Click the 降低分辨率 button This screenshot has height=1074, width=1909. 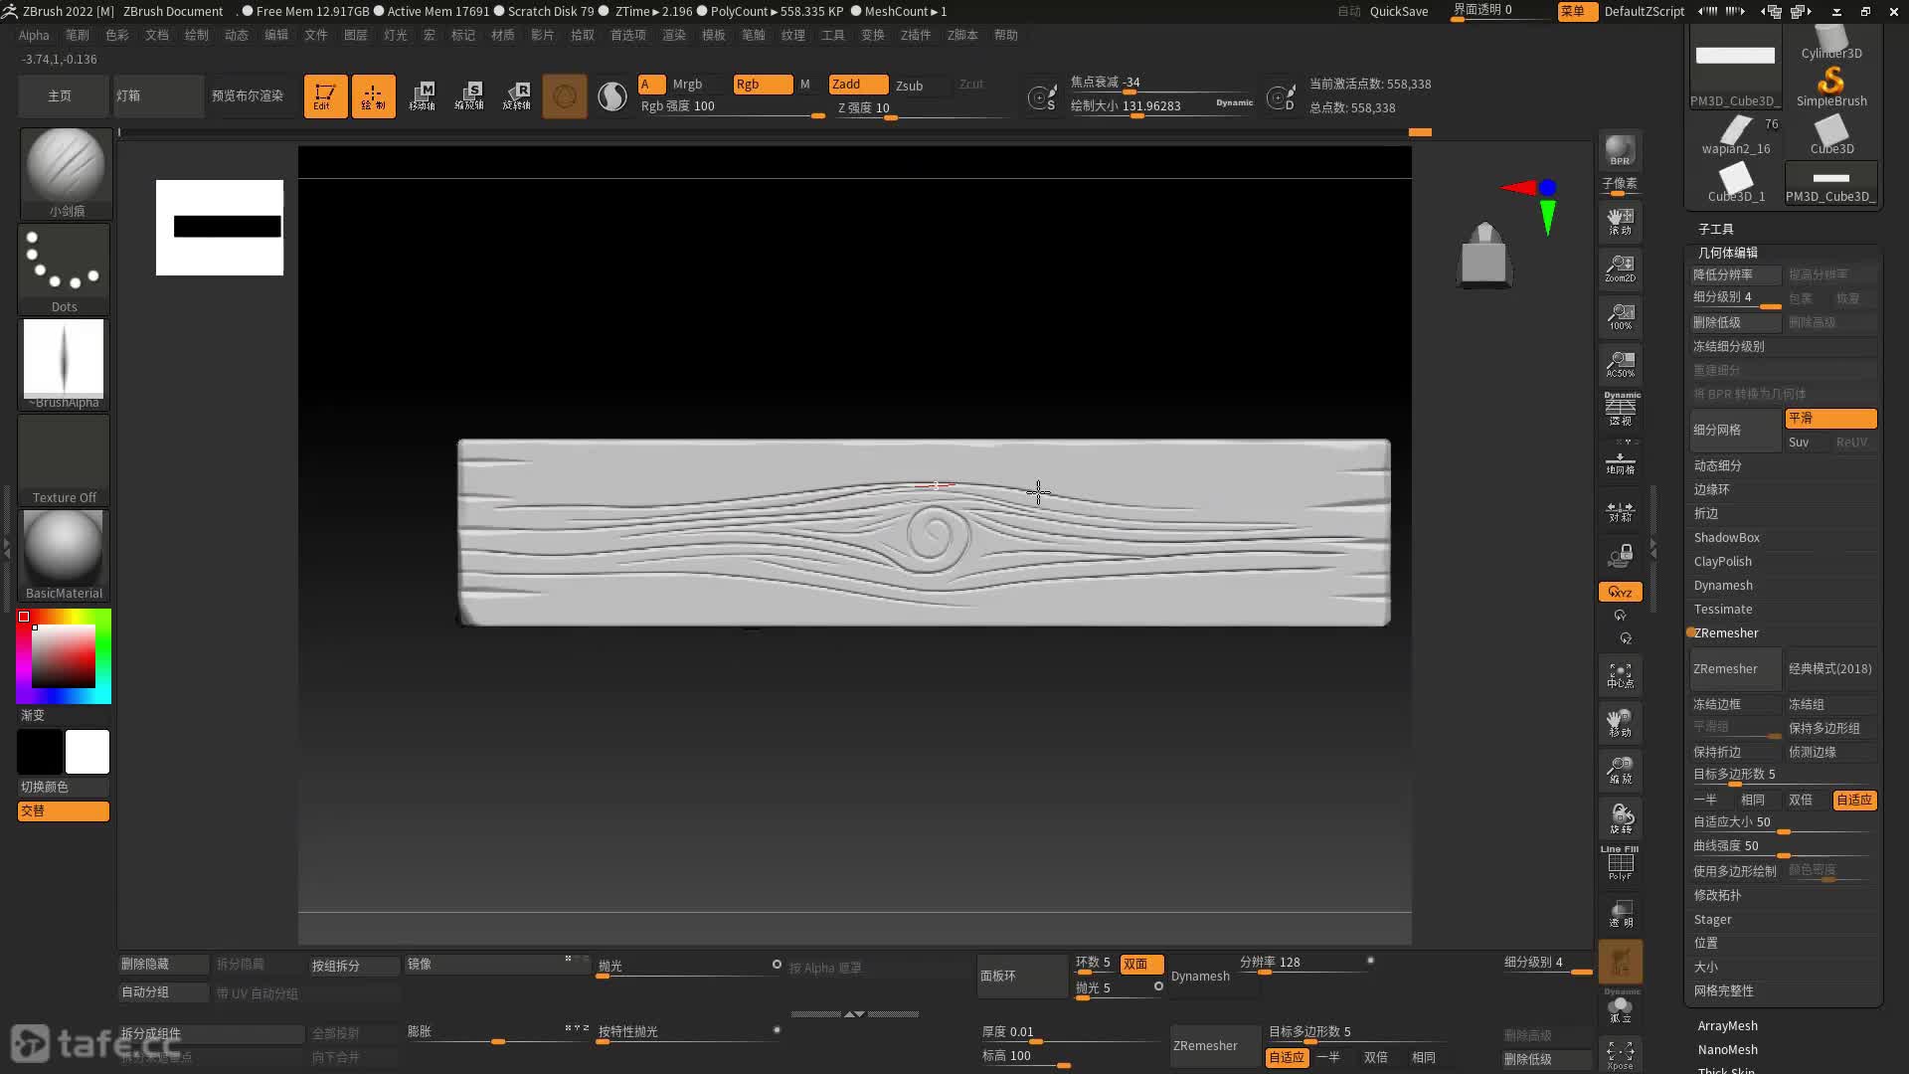[x=1735, y=274]
